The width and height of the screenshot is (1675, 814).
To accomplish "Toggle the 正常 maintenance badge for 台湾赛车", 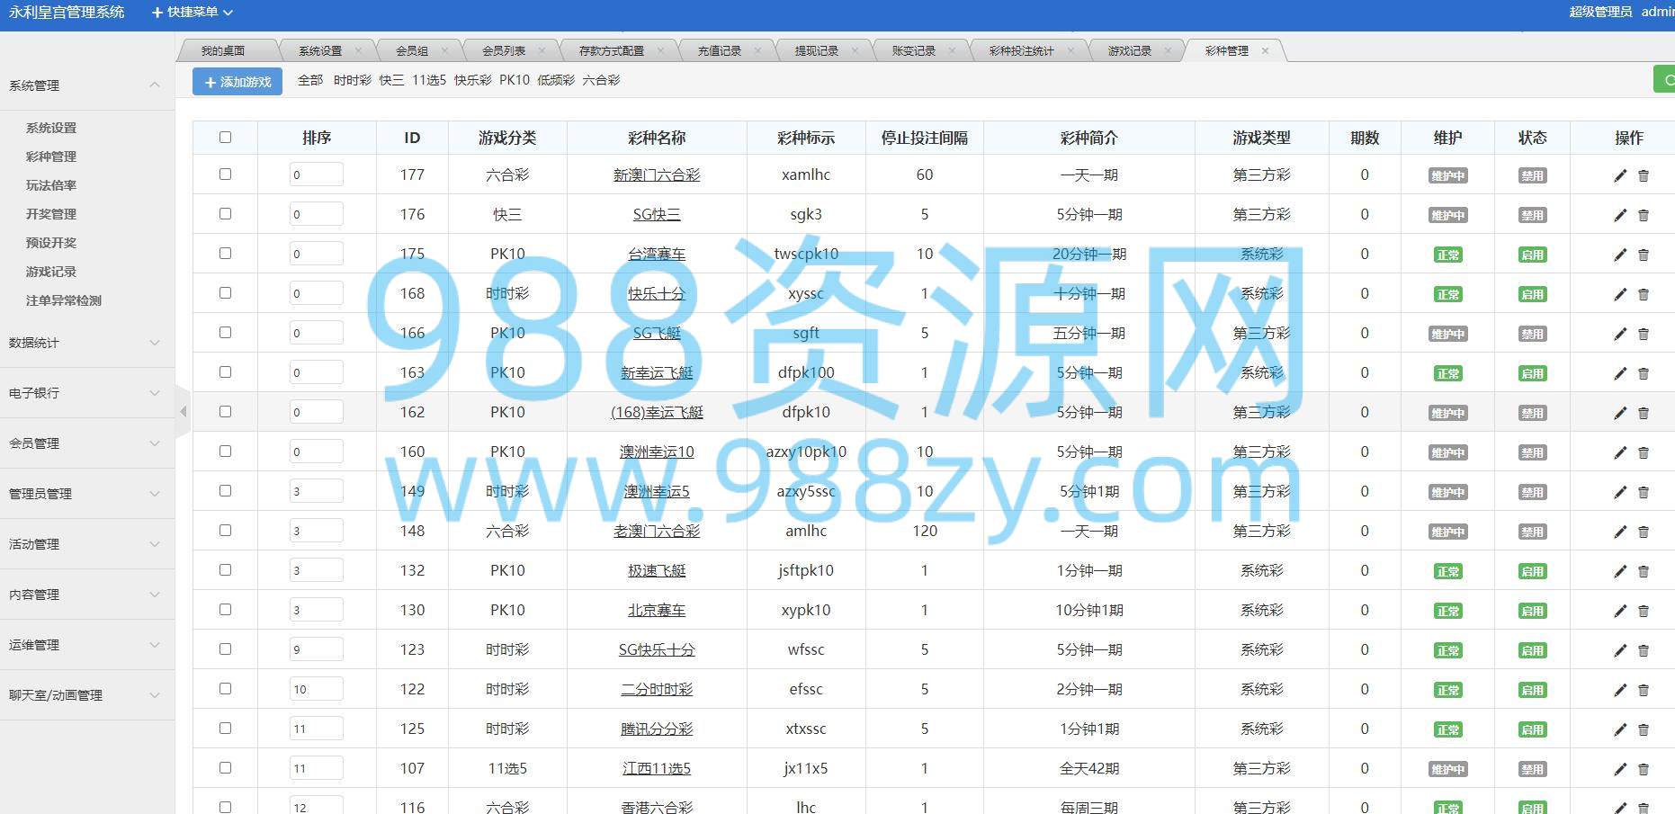I will 1447,255.
